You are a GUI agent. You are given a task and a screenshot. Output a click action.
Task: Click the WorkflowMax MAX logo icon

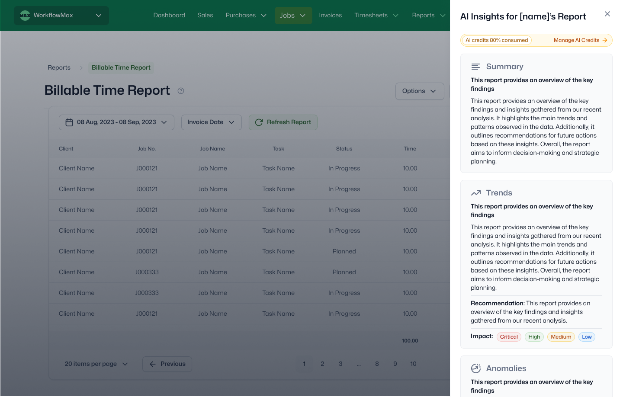point(25,15)
